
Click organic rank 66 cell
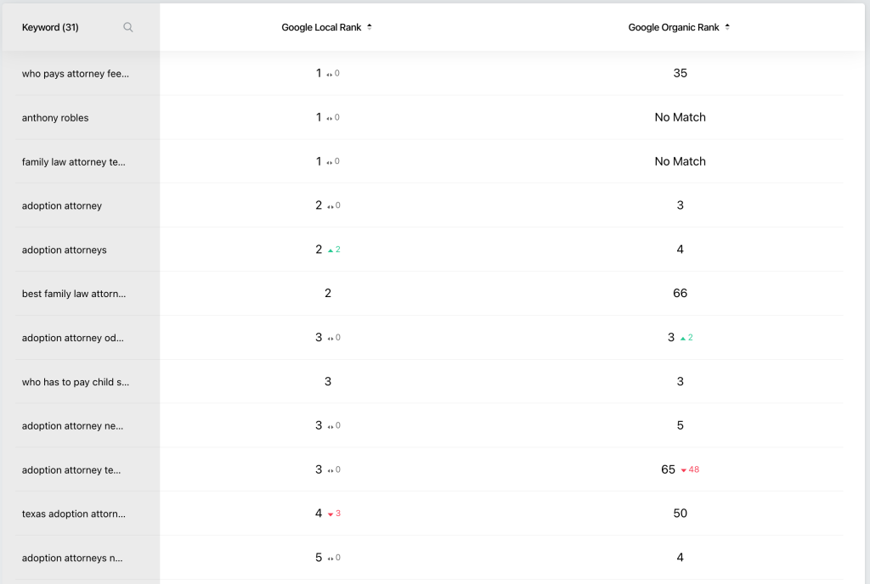pyautogui.click(x=680, y=293)
